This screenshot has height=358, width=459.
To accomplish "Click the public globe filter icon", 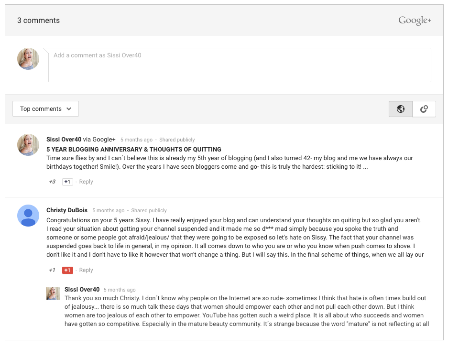I will [400, 109].
